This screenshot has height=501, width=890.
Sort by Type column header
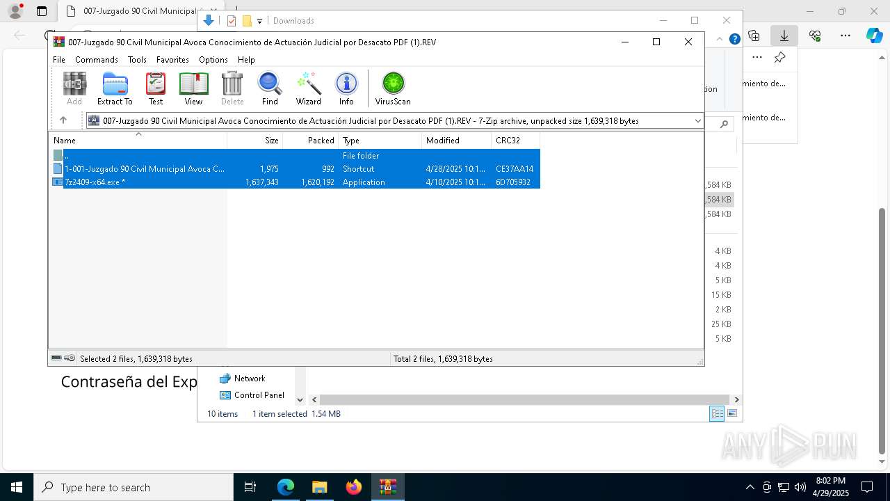click(380, 140)
